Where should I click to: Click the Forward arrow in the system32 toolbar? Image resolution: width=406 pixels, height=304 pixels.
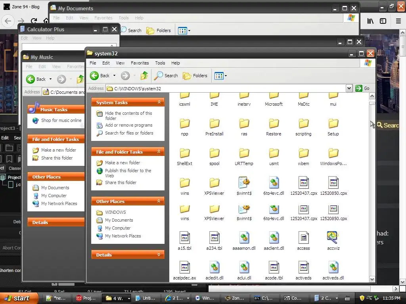pos(125,76)
